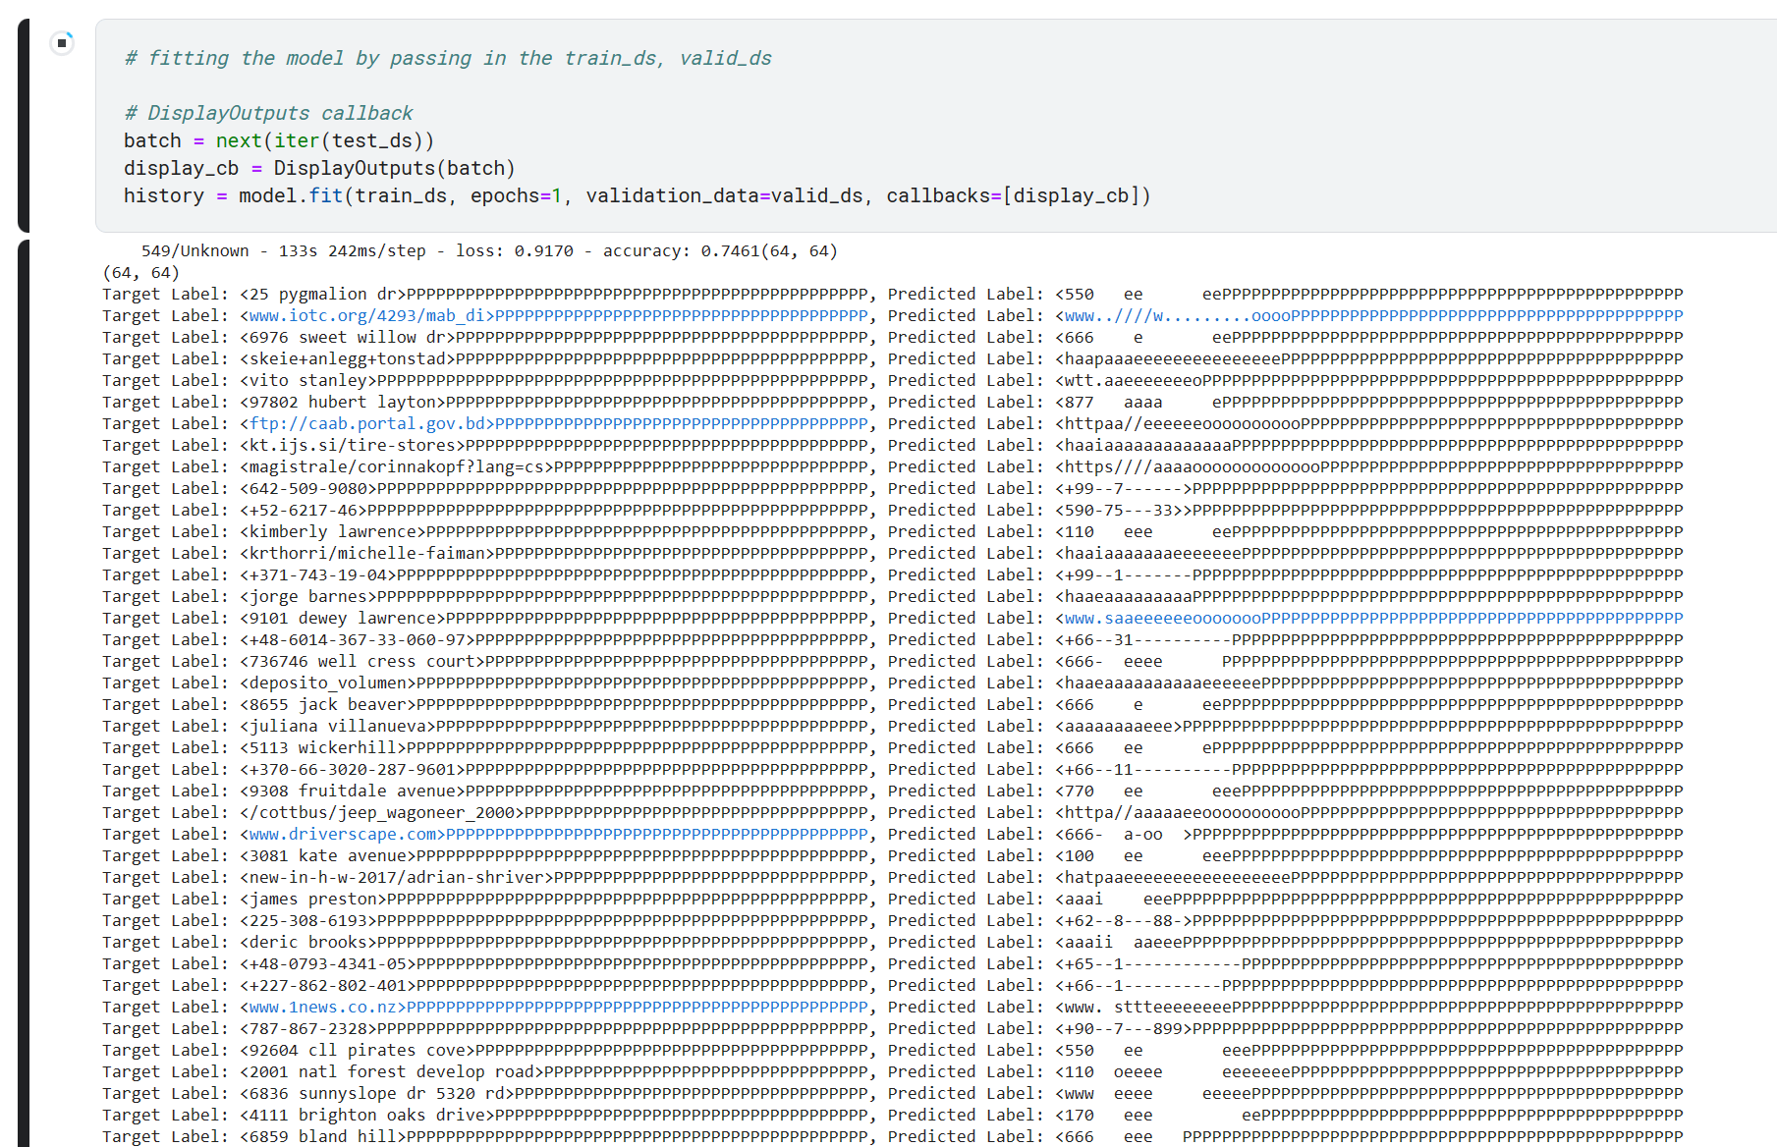Click the batch = next(iter(test_ds)) line
Screen dimensions: 1777x1147
[x=278, y=140]
